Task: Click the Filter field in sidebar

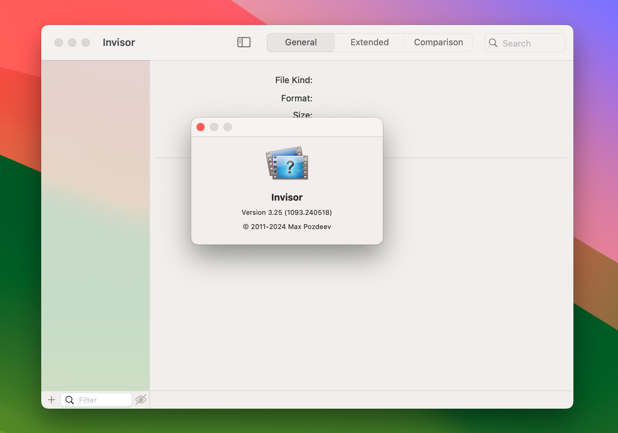Action: [96, 400]
